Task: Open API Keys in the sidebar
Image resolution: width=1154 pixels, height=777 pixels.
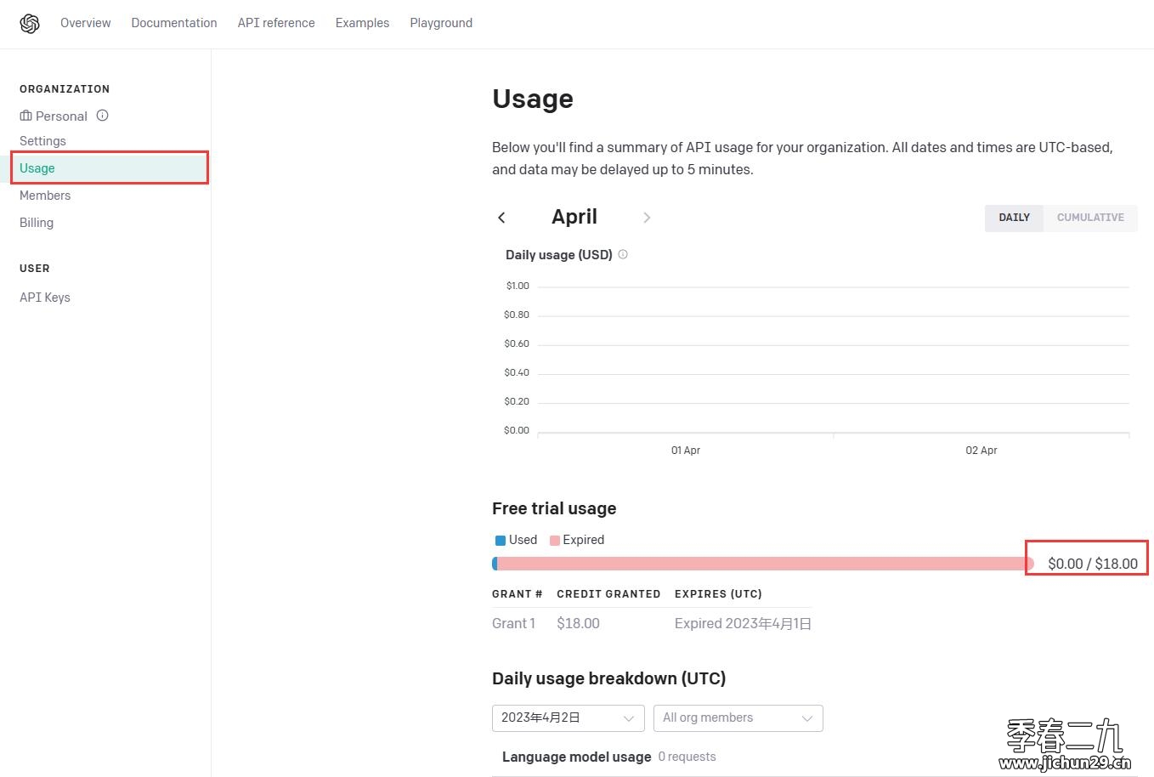Action: [x=45, y=298]
